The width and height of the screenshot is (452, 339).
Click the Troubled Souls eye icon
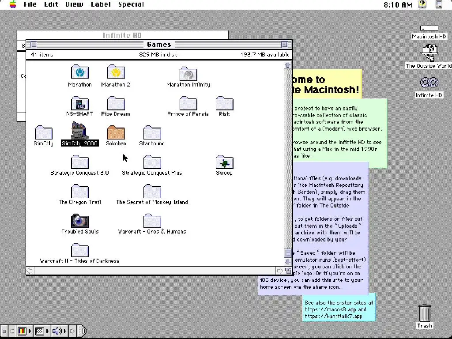[80, 221]
